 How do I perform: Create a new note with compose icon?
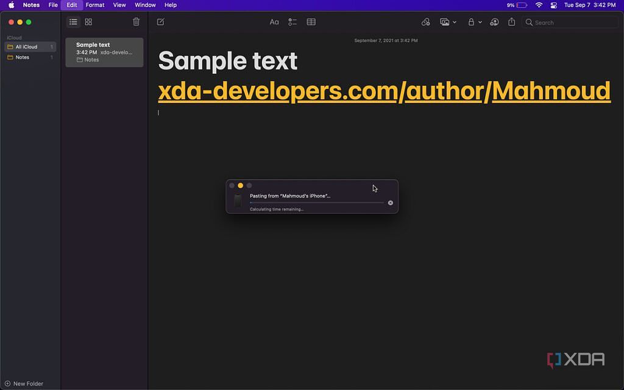(x=160, y=22)
